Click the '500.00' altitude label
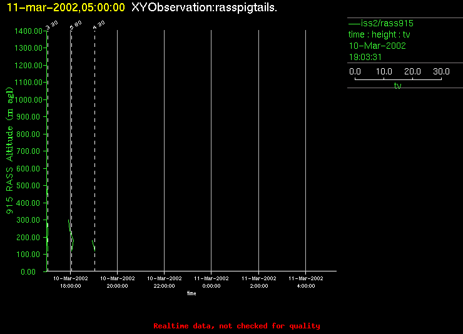 click(x=28, y=186)
